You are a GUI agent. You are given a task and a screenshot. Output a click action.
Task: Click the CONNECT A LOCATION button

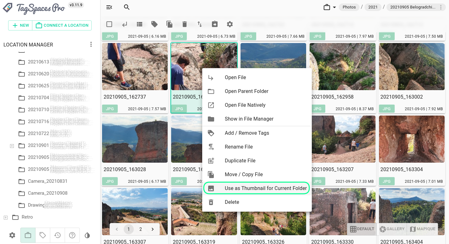[x=62, y=25]
